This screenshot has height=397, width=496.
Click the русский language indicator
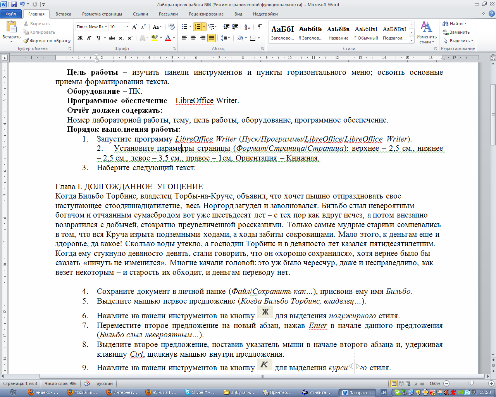click(x=105, y=383)
